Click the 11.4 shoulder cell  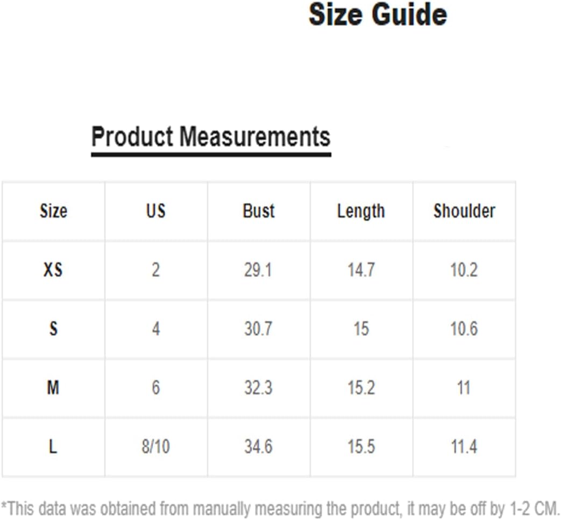[464, 447]
